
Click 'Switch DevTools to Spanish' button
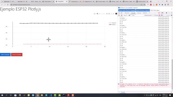pos(143,10)
